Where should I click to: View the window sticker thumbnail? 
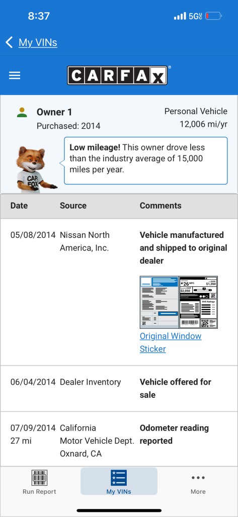click(179, 302)
